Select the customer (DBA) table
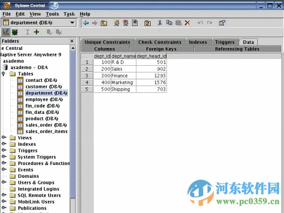This screenshot has height=213, width=284. 44,87
